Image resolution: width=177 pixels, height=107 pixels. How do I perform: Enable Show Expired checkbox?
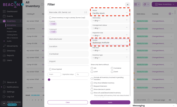[50, 69]
